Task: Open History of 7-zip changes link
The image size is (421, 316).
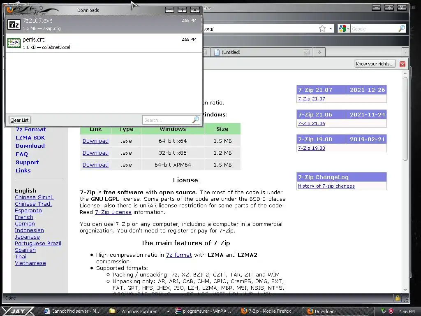Action: (x=326, y=186)
